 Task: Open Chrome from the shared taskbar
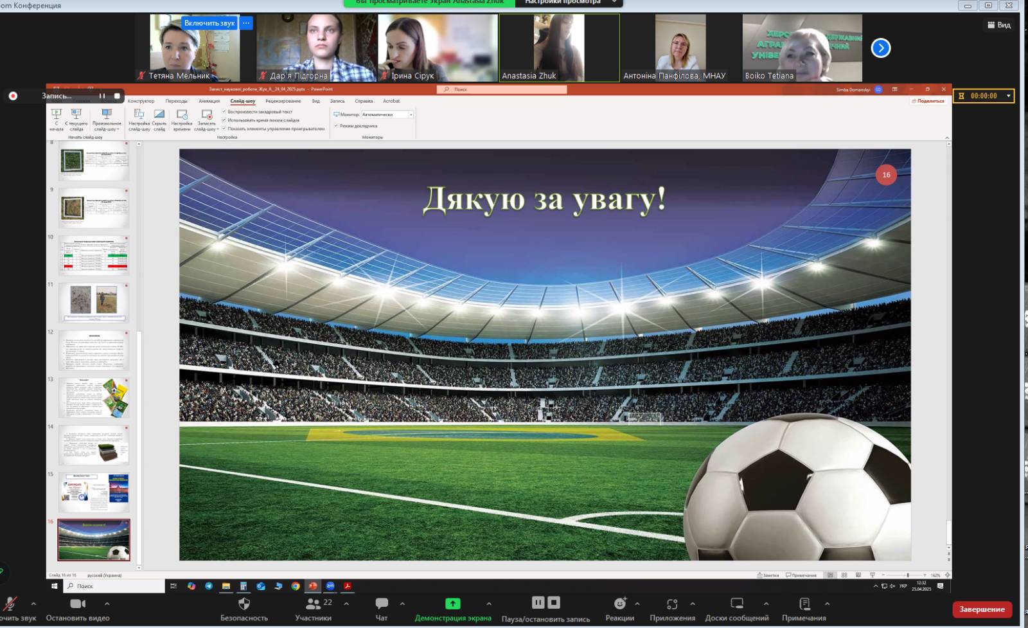click(x=296, y=586)
